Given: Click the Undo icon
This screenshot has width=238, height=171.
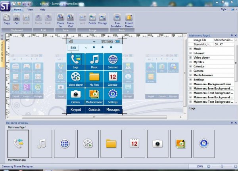Looking at the screenshot, I should click(38, 17).
